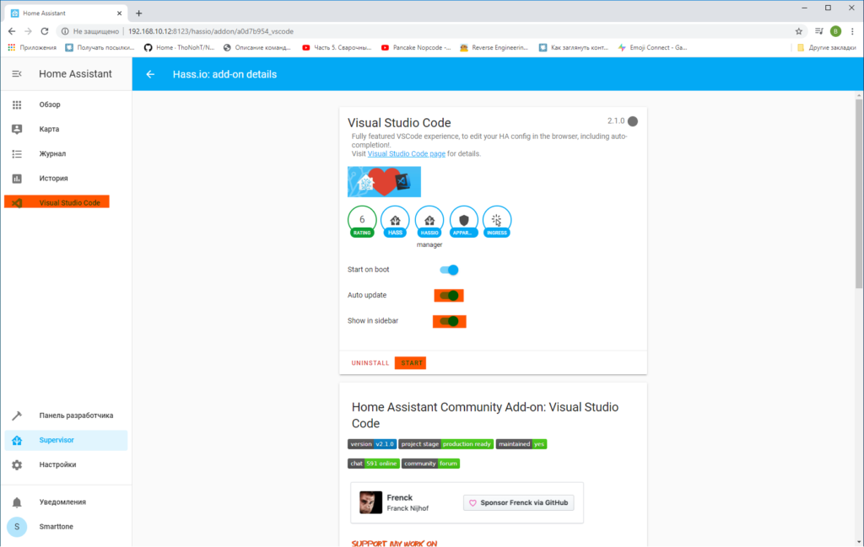The height and width of the screenshot is (547, 864).
Task: Click the UNINSTALL button
Action: (370, 363)
